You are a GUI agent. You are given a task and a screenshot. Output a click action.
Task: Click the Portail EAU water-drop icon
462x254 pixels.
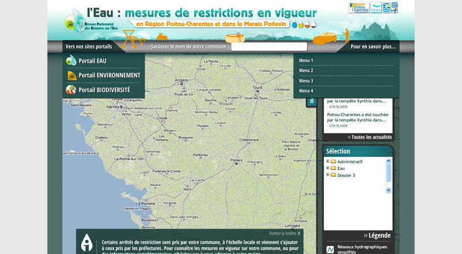coord(71,61)
